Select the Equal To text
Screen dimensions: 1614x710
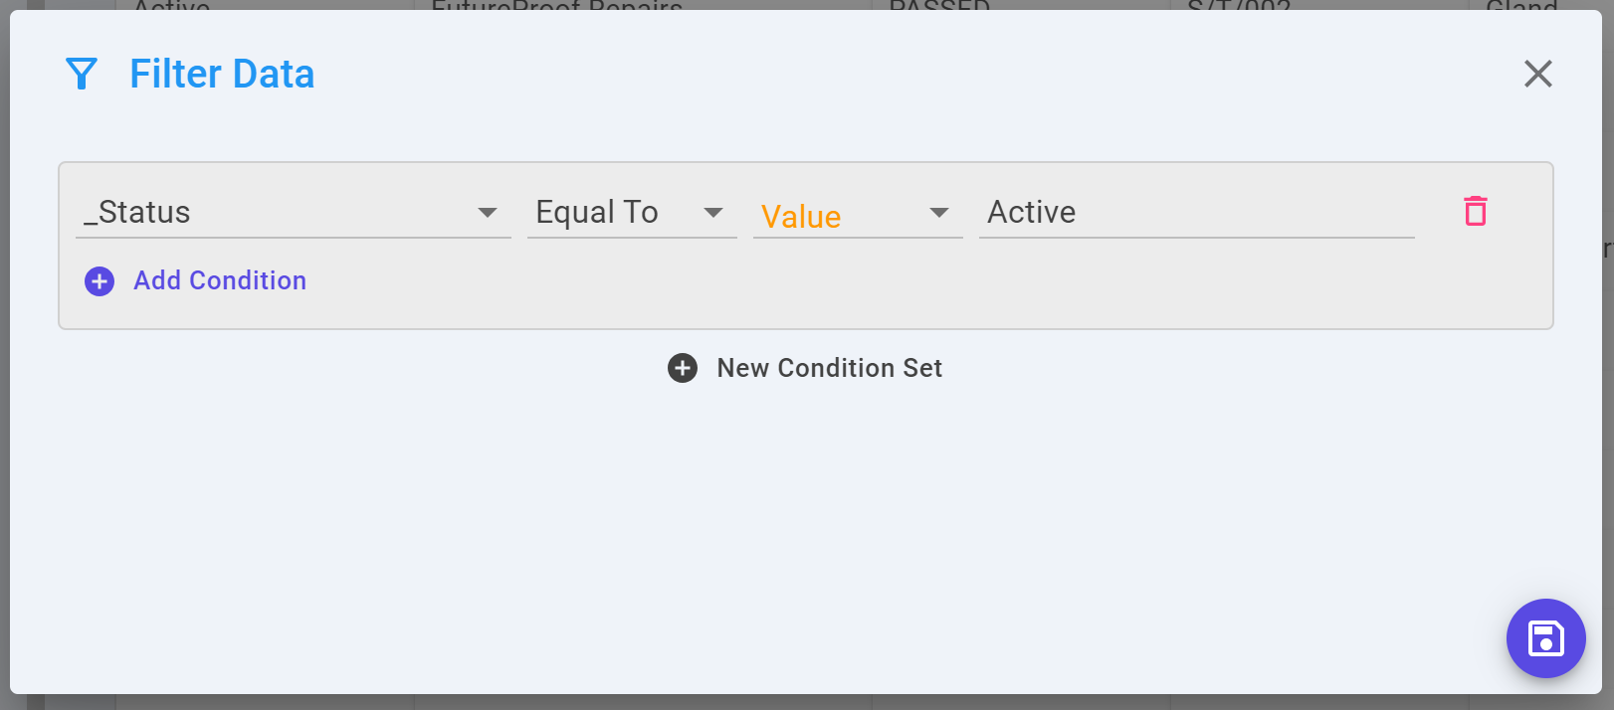597,212
